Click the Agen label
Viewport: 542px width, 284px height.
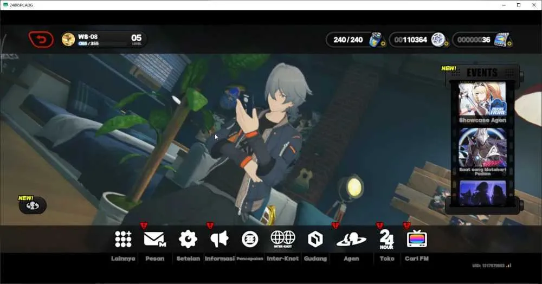click(x=351, y=259)
